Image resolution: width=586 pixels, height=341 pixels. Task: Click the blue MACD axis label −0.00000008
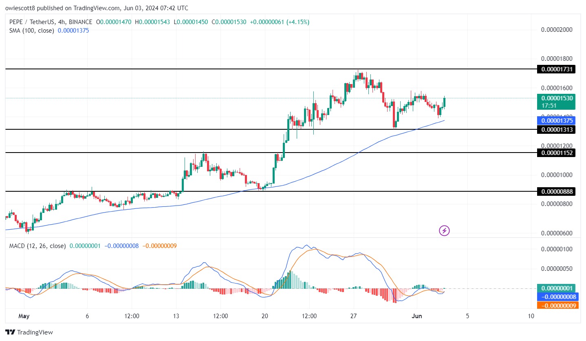pos(558,297)
